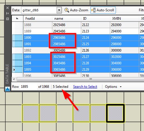Sort by the XMIN column header
This screenshot has height=131, width=144.
pos(124,19)
